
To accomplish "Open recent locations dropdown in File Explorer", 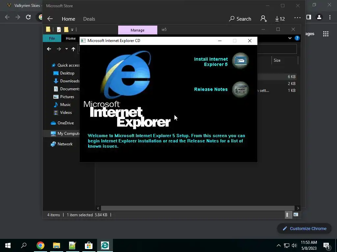I will (66, 49).
